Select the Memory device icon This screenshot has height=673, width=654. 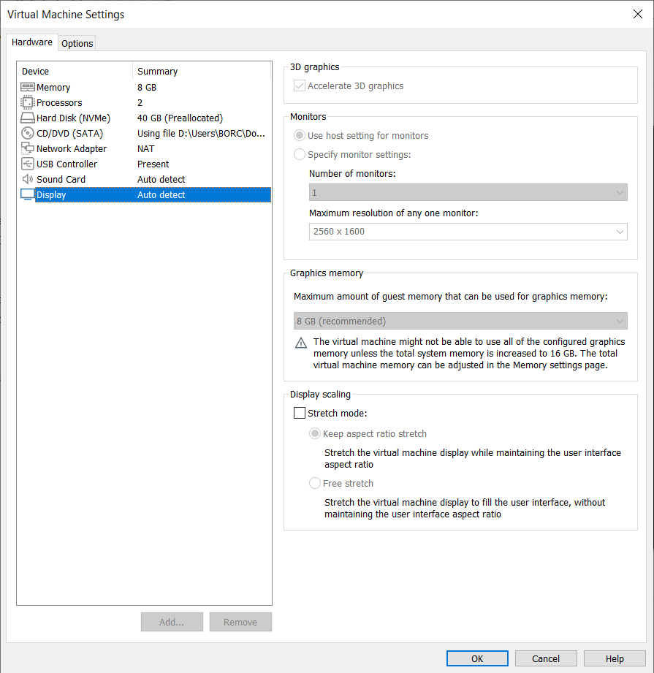tap(27, 87)
